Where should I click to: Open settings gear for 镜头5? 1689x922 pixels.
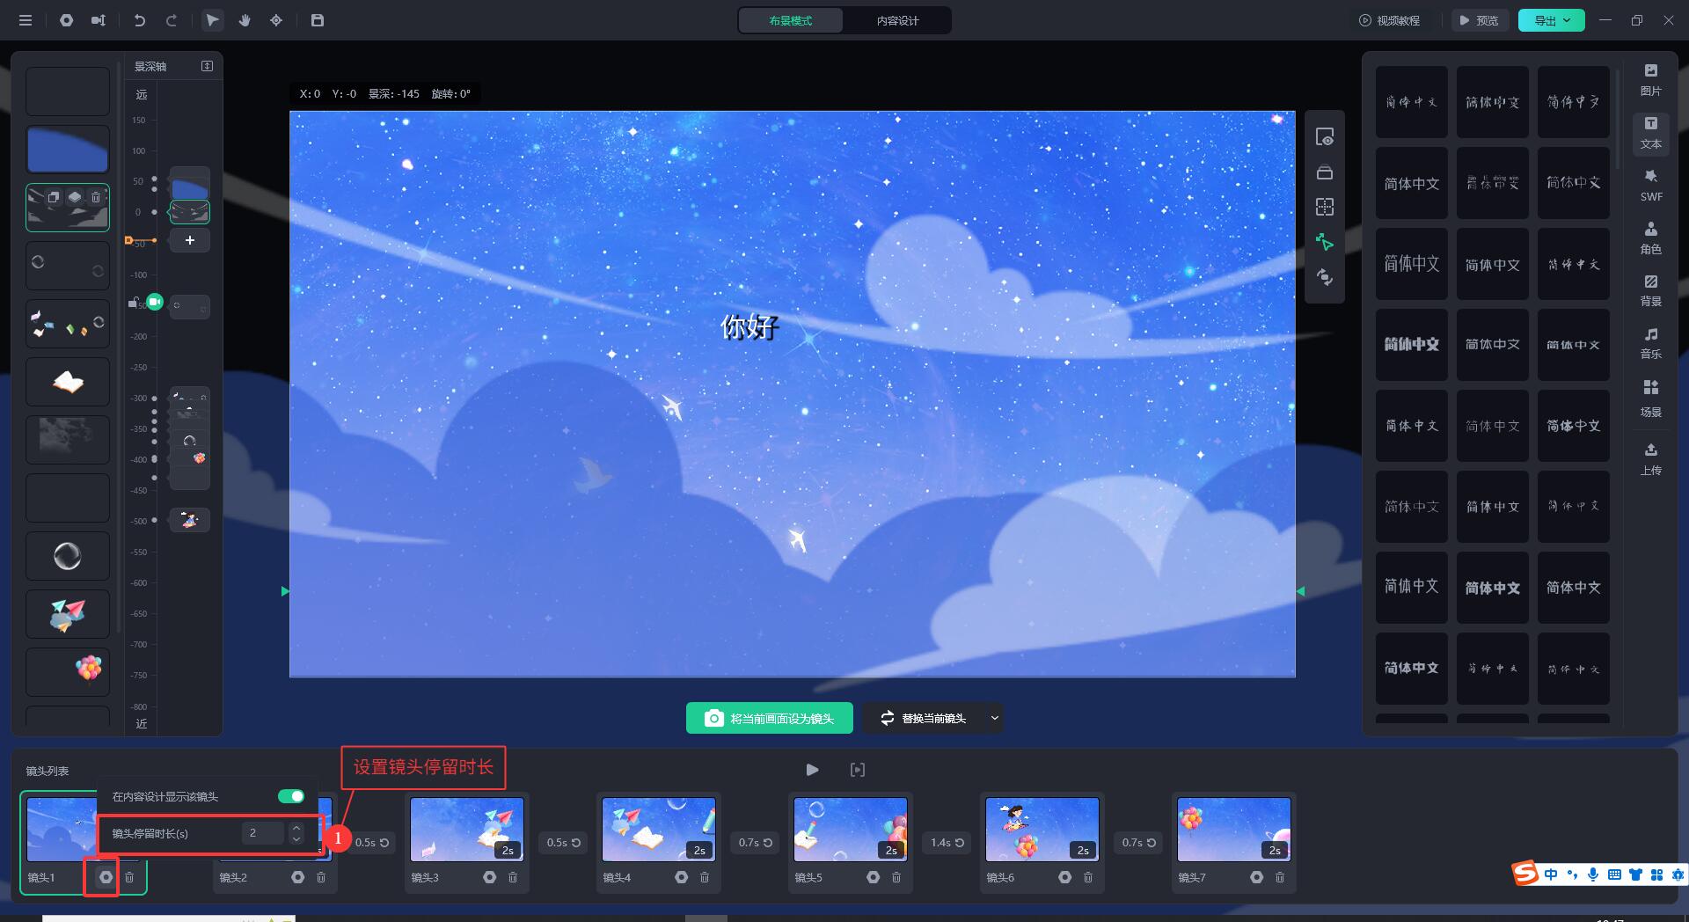[x=873, y=877]
